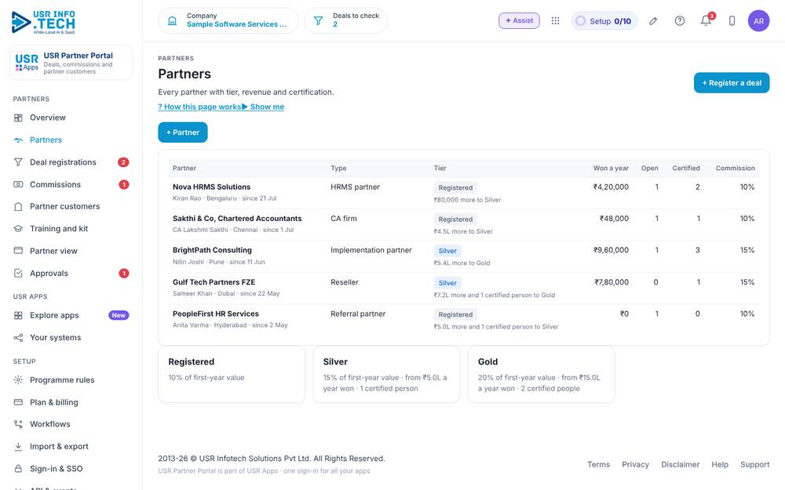Click the Sign-in & SSO lock icon
785x490 pixels.
18,469
